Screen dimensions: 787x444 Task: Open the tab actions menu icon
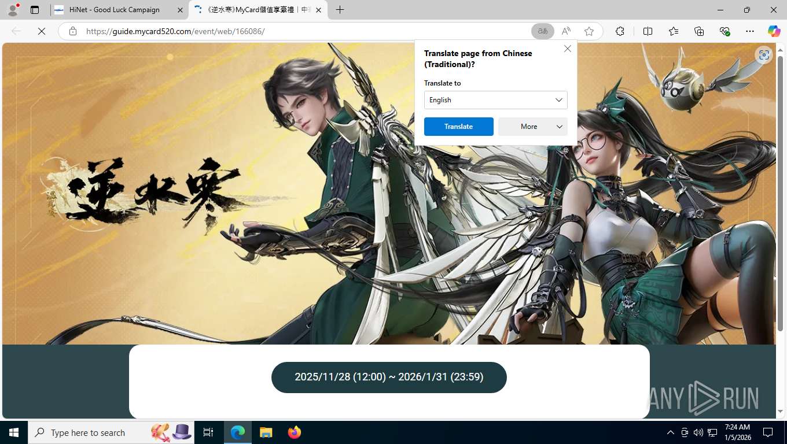(x=35, y=10)
